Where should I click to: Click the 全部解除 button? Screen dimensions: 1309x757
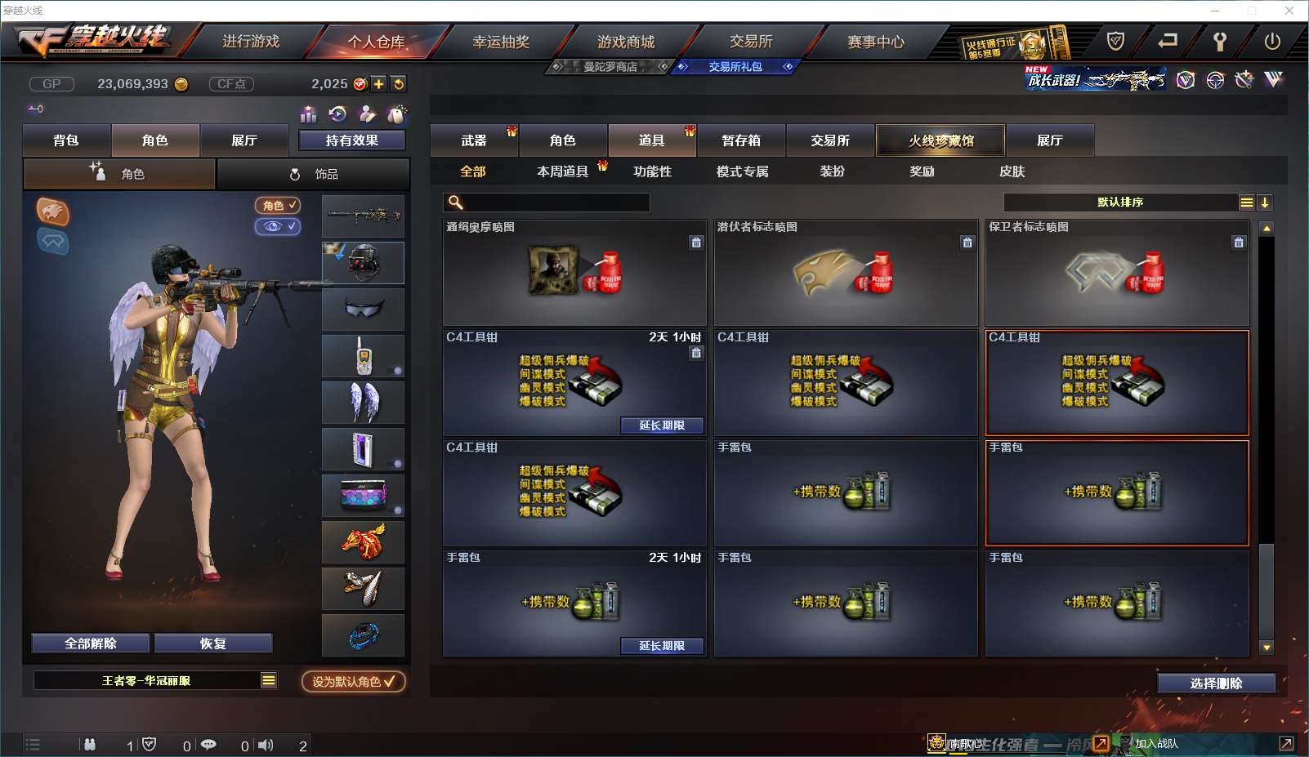[x=91, y=643]
